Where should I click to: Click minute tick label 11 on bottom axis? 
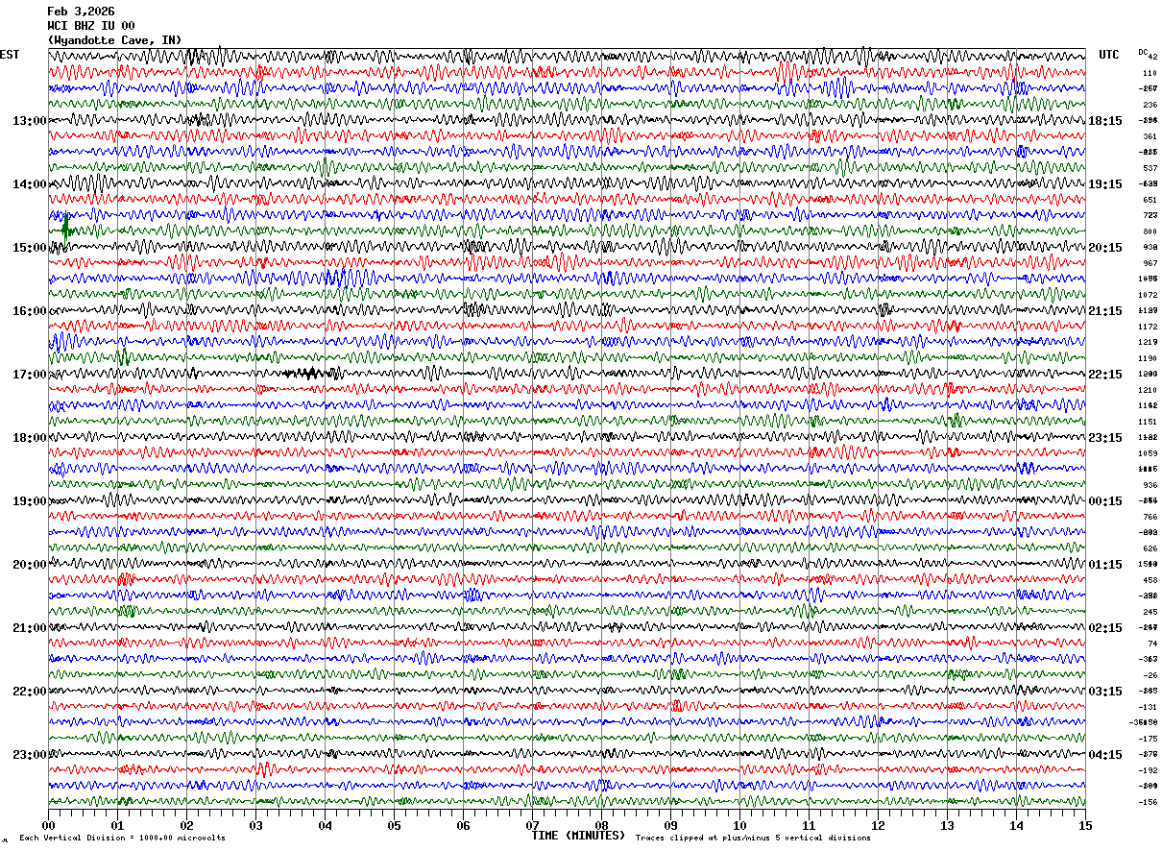(809, 825)
